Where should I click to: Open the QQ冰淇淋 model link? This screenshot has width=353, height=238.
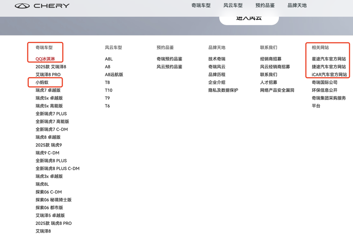pos(45,59)
